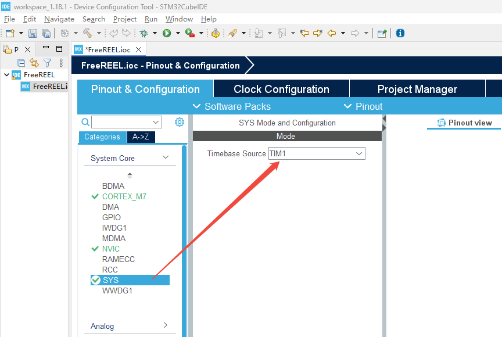Select NVIC in System Core list
This screenshot has width=502, height=337.
pos(111,249)
